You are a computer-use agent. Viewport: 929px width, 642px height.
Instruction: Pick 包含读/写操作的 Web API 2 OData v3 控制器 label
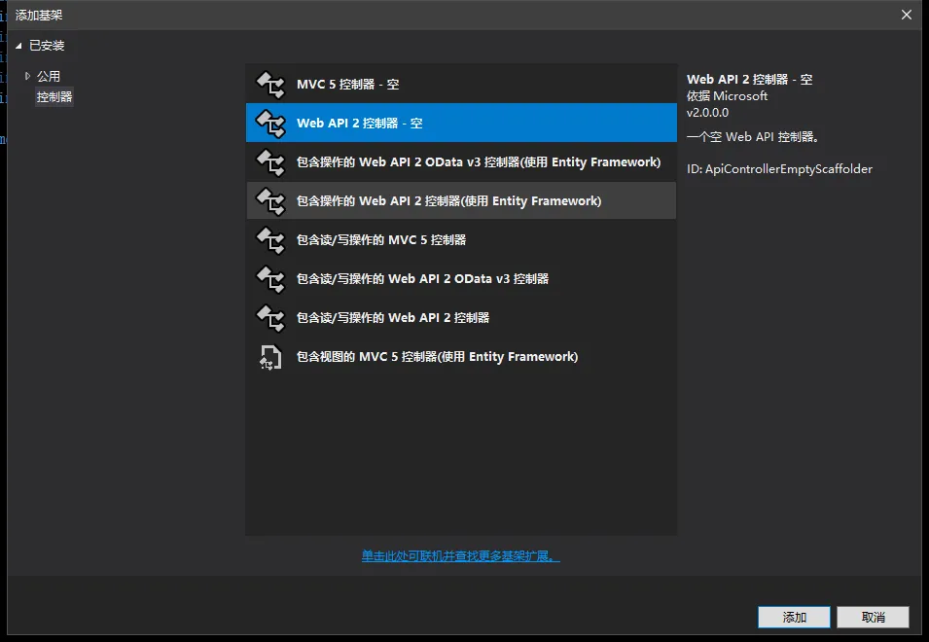422,279
